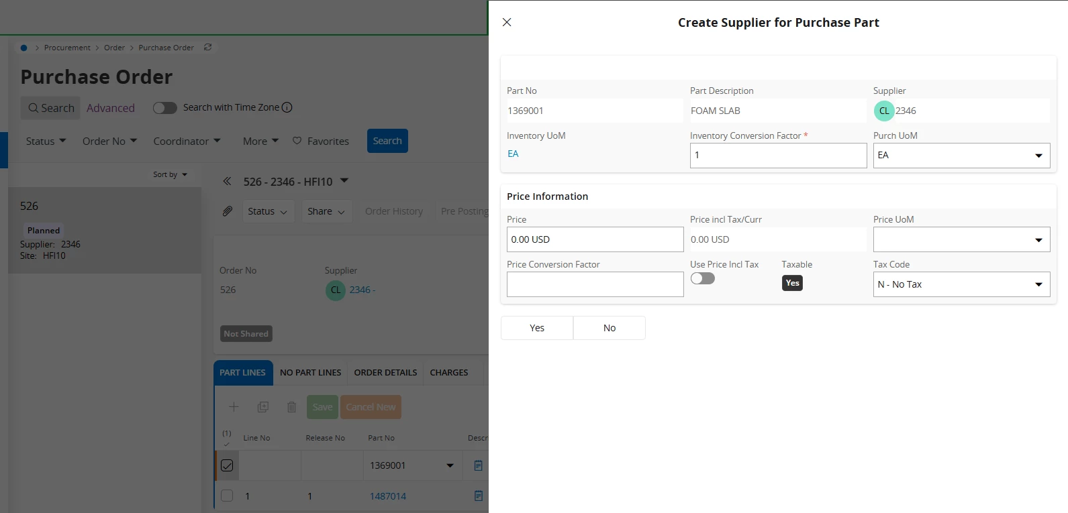Click the refresh icon next to the breadcrumb
This screenshot has width=1068, height=513.
click(208, 48)
